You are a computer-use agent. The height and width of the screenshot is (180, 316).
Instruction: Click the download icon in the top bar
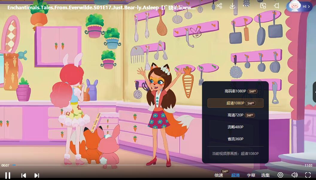pos(233,6)
